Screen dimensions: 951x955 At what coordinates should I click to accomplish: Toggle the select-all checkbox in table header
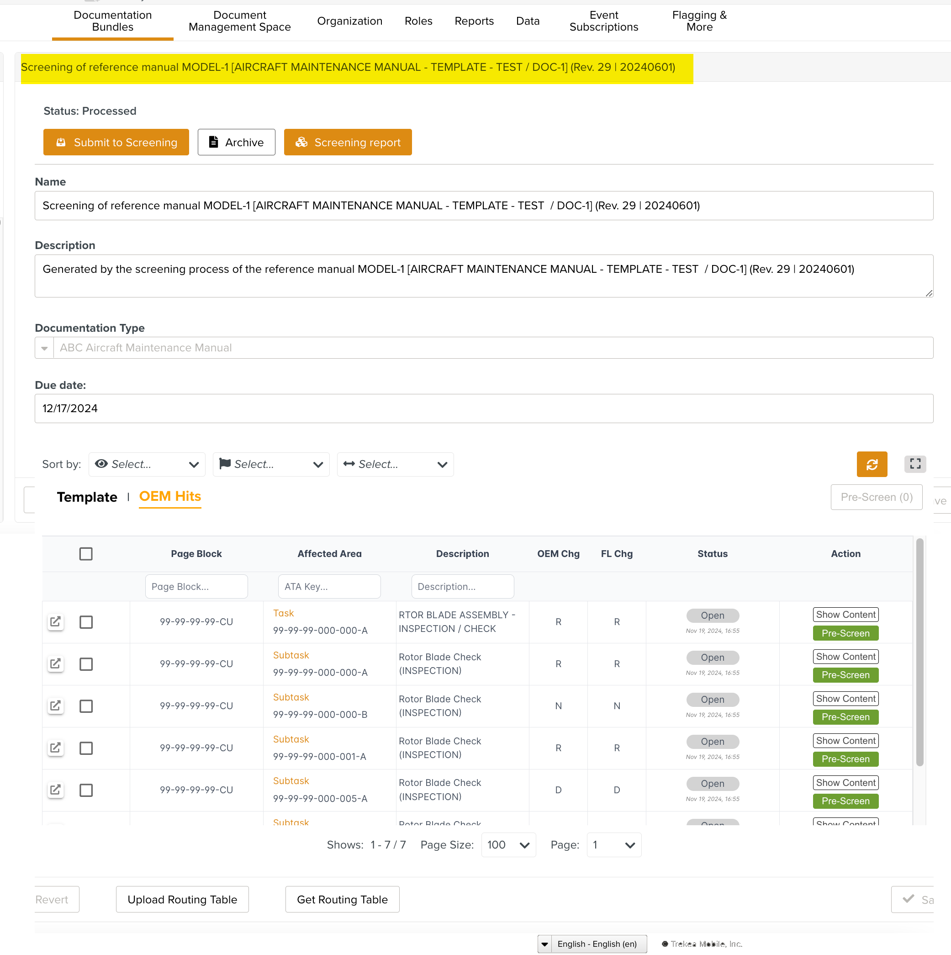pyautogui.click(x=86, y=554)
